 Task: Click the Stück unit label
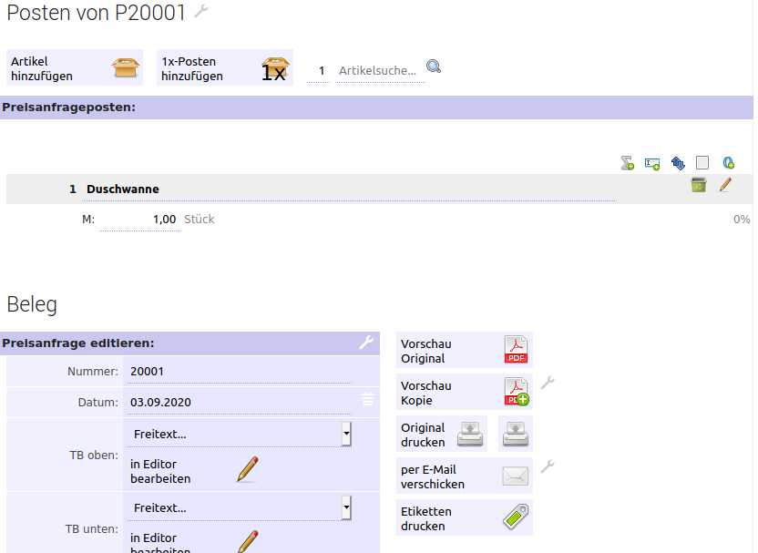pyautogui.click(x=200, y=220)
